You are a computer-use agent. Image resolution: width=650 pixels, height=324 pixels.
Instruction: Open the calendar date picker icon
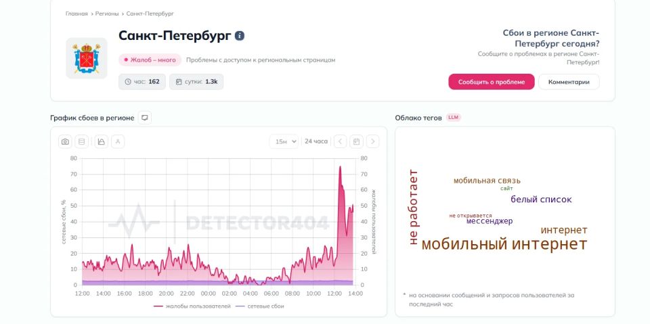356,141
